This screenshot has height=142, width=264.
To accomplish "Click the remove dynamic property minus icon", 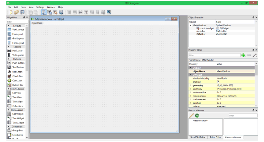I will (249, 55).
